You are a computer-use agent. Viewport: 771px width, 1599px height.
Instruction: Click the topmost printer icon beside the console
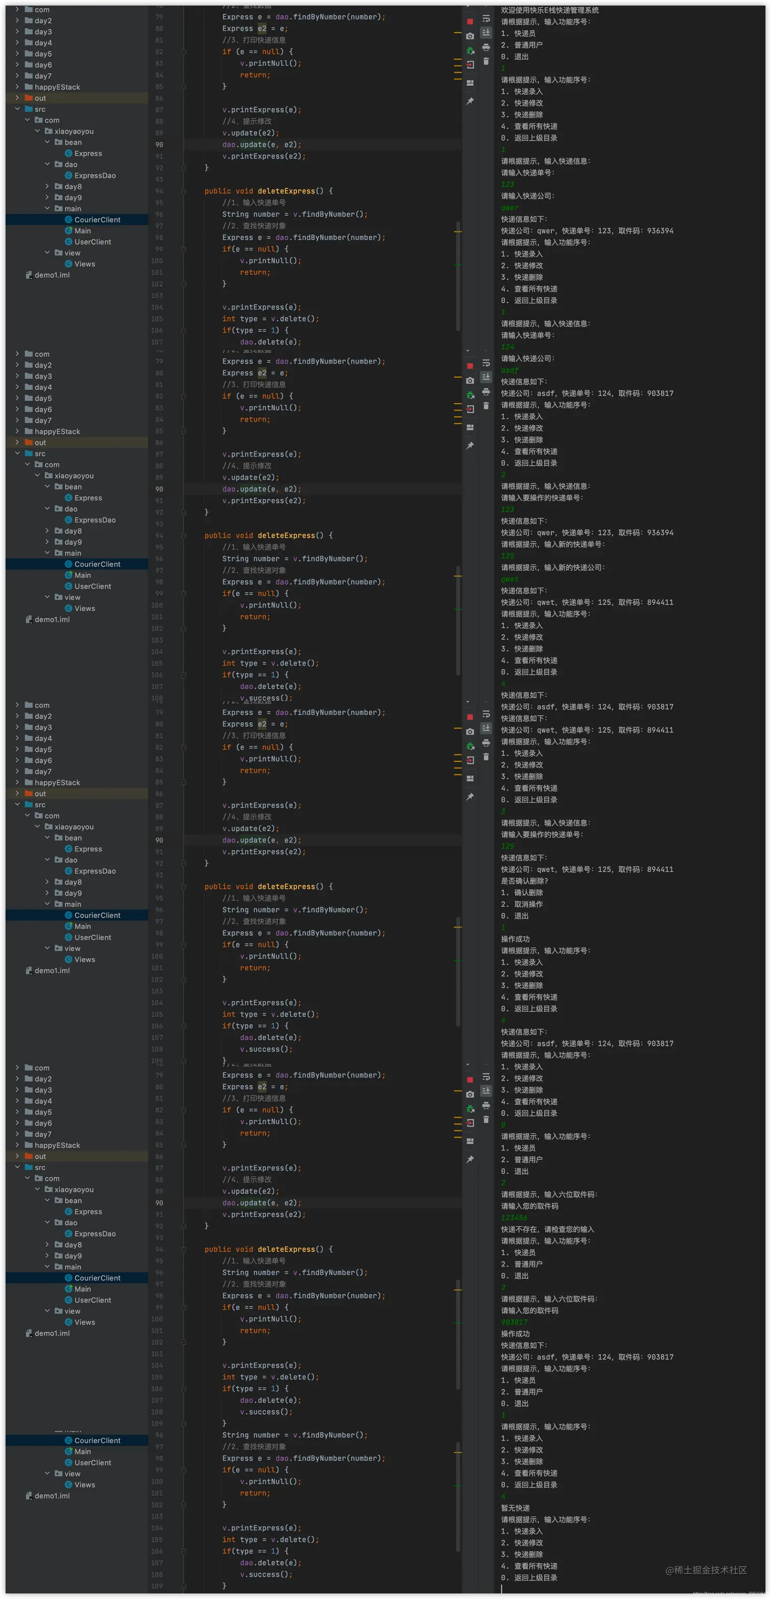point(486,48)
